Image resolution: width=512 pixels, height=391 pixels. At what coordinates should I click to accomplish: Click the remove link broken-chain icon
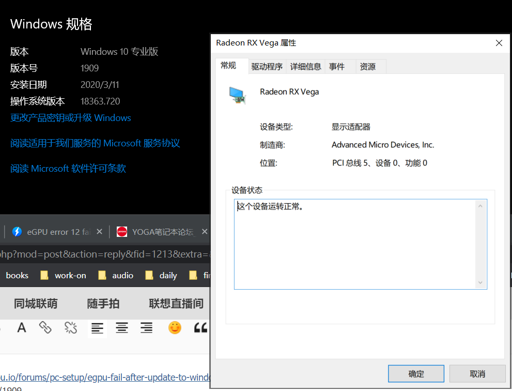(71, 327)
